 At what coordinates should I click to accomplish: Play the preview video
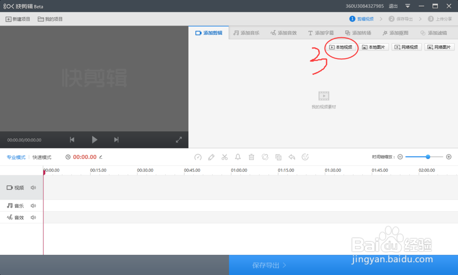tap(94, 140)
